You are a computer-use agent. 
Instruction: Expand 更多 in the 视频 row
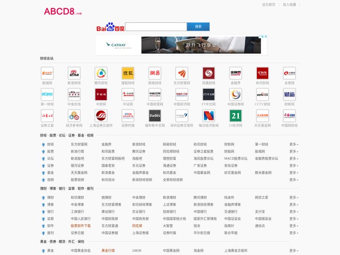click(294, 179)
